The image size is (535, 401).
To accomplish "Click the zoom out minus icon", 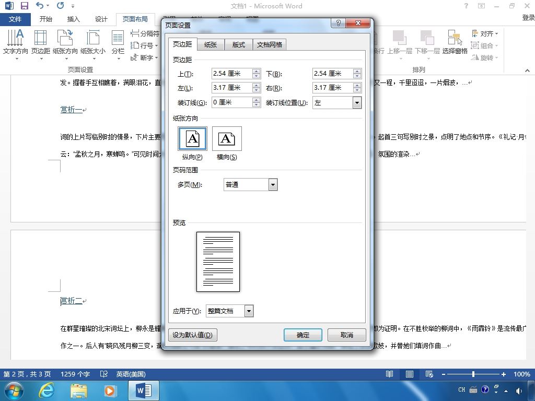I will tap(444, 374).
